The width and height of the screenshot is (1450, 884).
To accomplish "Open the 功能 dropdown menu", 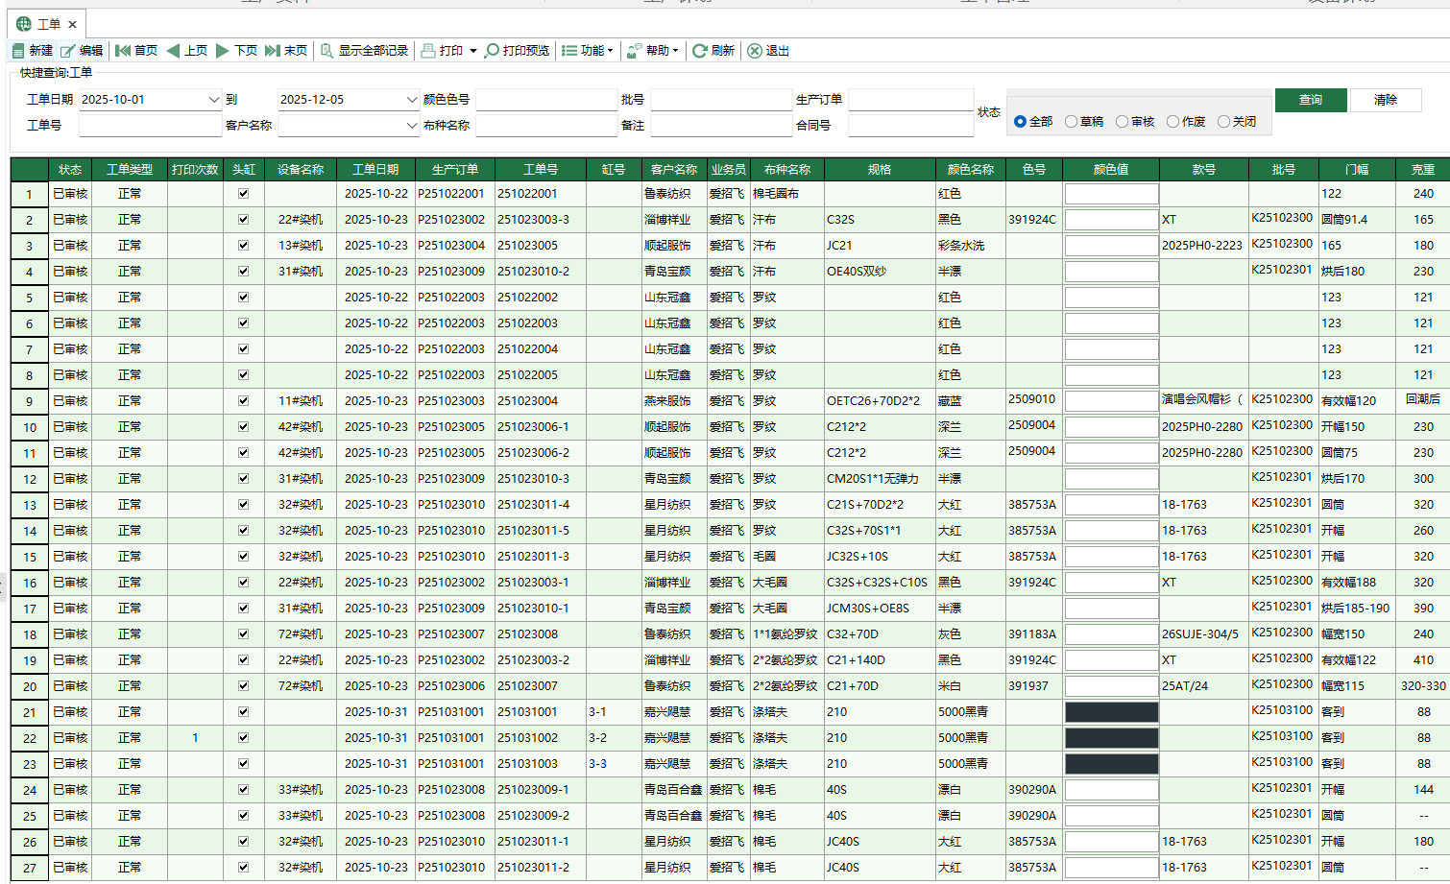I will point(587,51).
